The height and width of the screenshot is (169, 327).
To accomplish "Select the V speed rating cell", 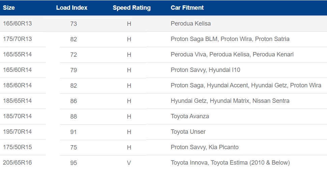I will coord(129,163).
